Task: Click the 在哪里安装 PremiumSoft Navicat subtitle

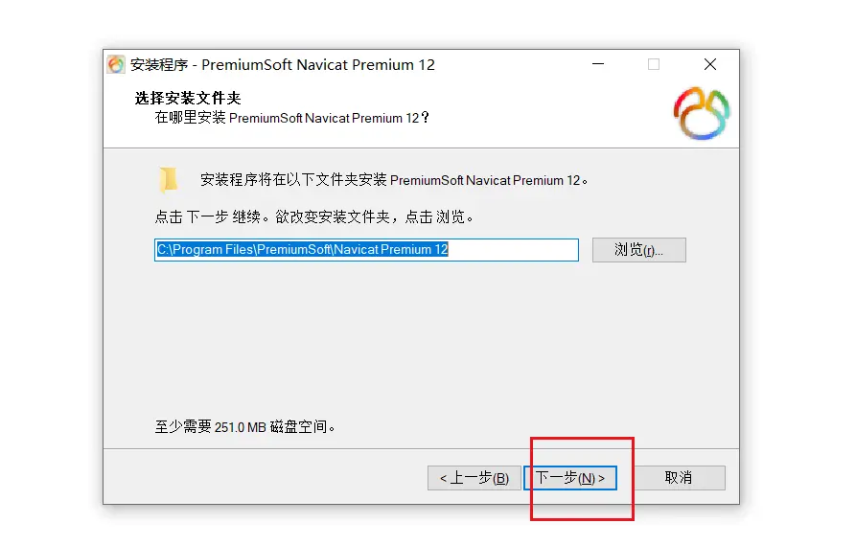Action: click(291, 118)
